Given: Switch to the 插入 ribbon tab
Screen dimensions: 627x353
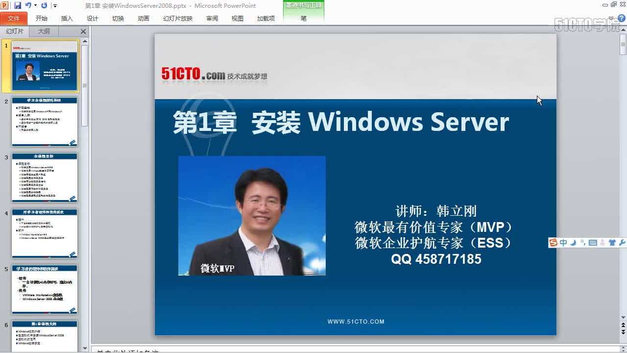Looking at the screenshot, I should pos(67,19).
